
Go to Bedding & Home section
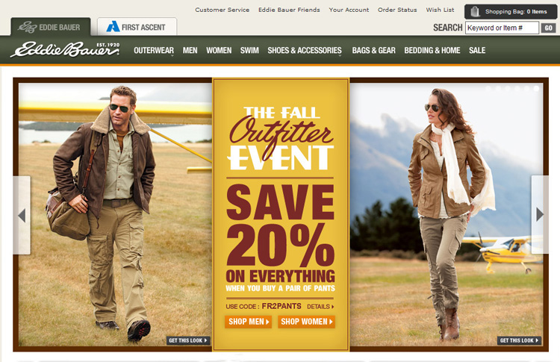click(432, 50)
